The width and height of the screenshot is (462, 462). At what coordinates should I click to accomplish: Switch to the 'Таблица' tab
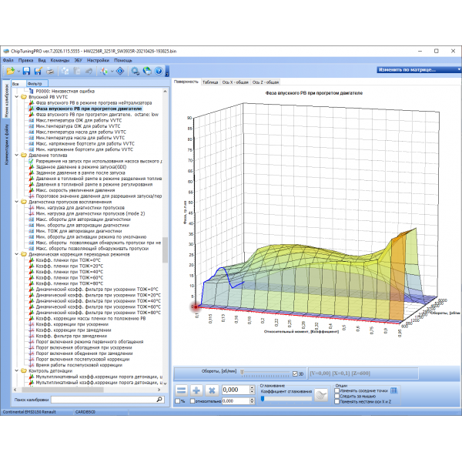point(210,81)
